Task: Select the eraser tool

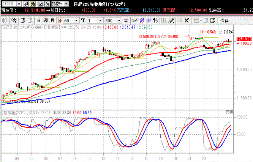Action: pyautogui.click(x=179, y=20)
